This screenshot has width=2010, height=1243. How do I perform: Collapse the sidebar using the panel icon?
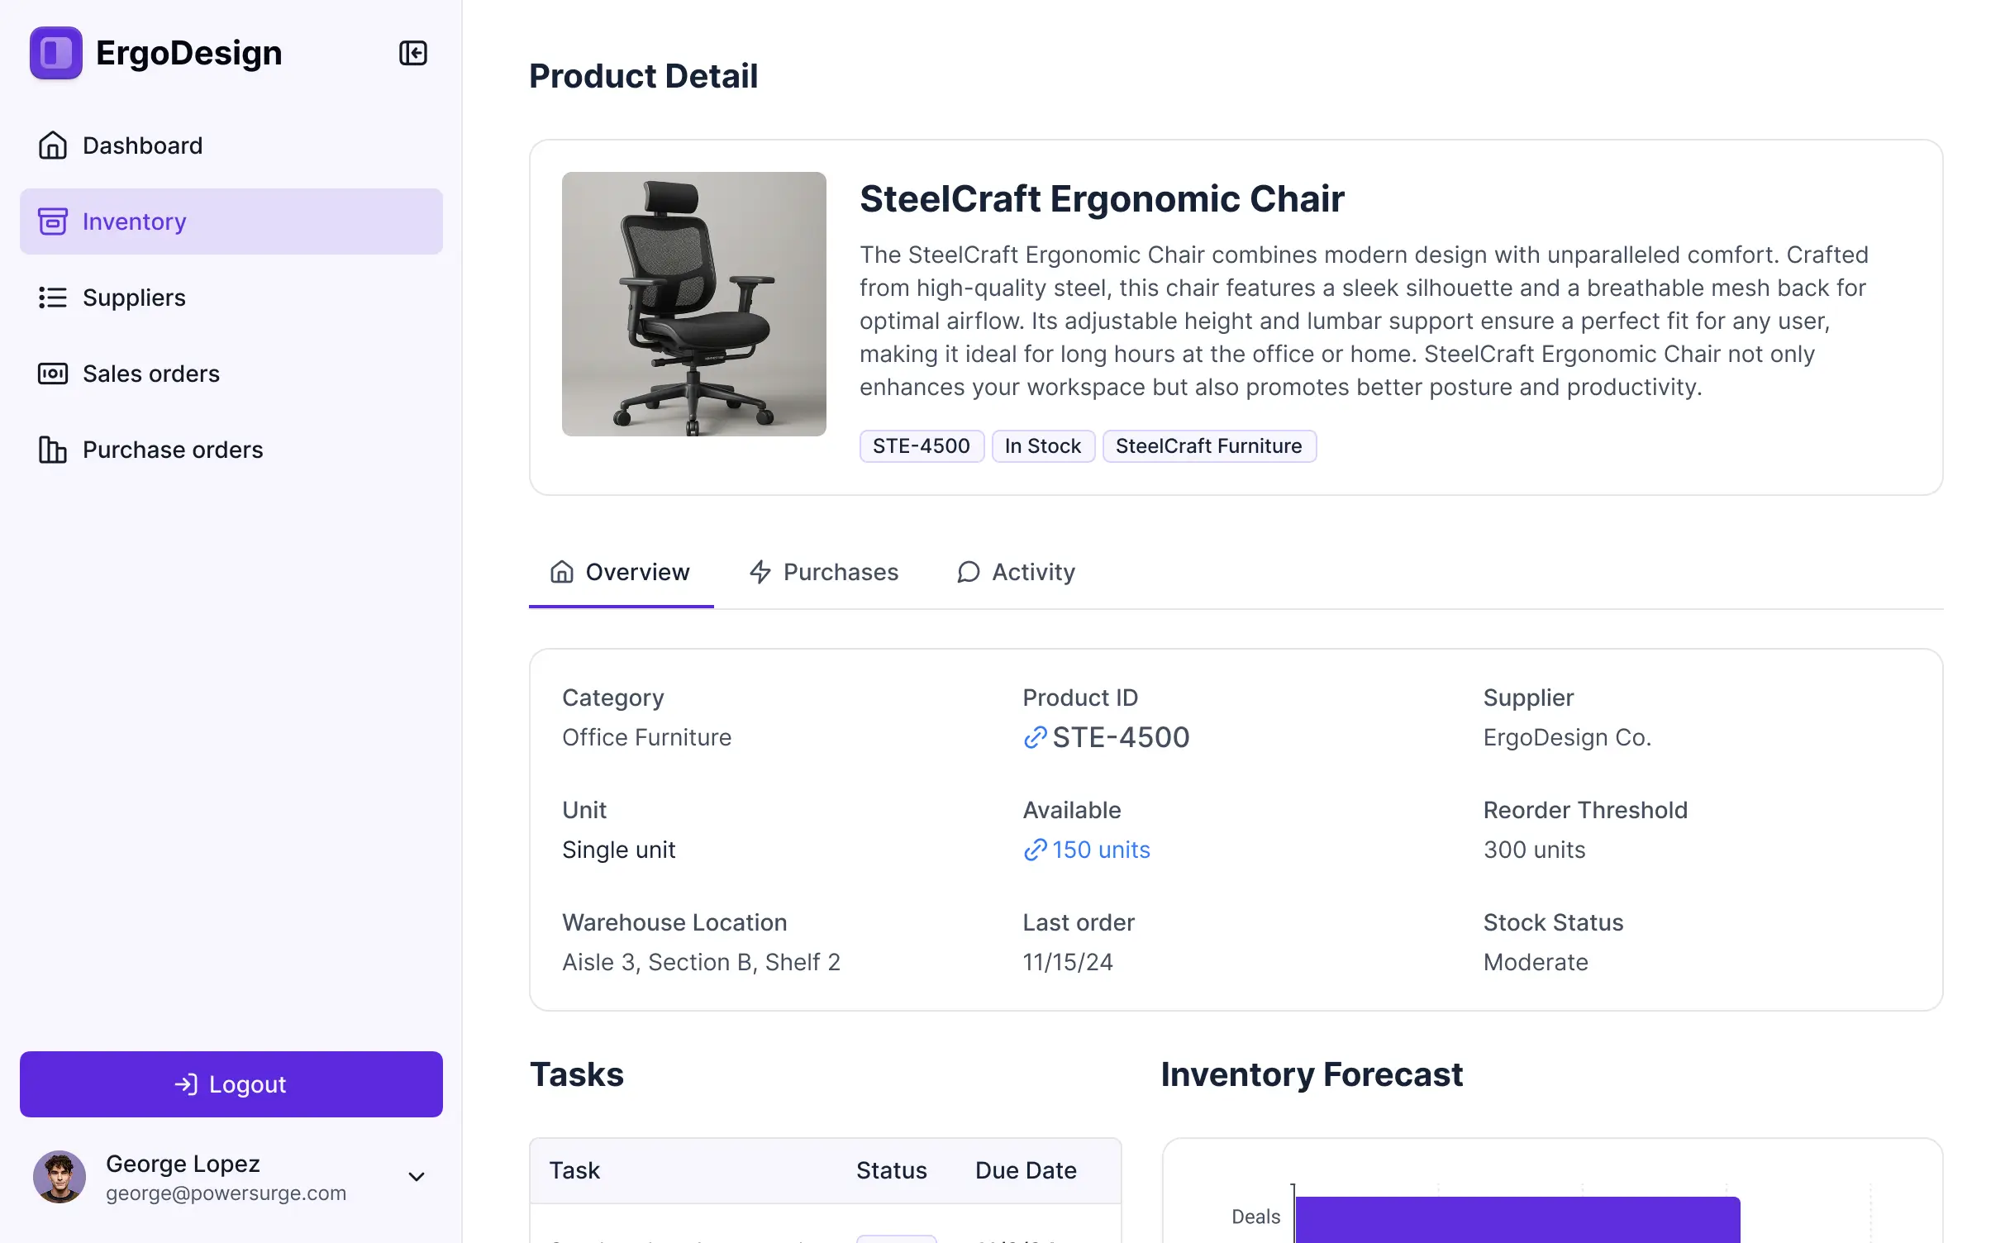tap(413, 53)
